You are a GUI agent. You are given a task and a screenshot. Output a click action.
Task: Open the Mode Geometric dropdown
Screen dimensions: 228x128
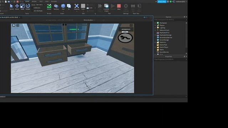pos(40,5)
